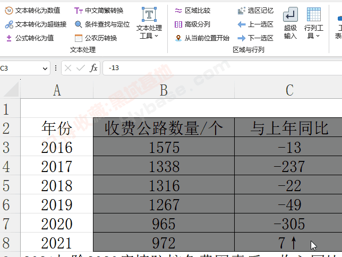Click cell with value -49
The image size is (342, 257).
(x=288, y=204)
